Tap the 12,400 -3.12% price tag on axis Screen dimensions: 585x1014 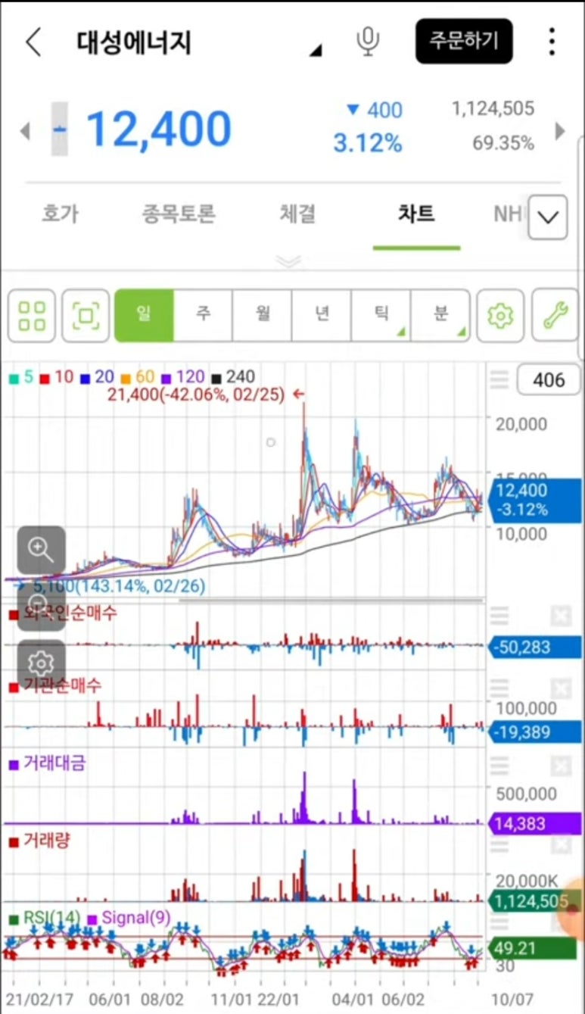click(x=536, y=500)
